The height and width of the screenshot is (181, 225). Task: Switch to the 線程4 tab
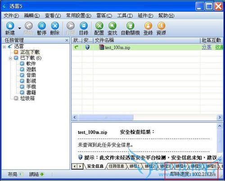click(180, 166)
